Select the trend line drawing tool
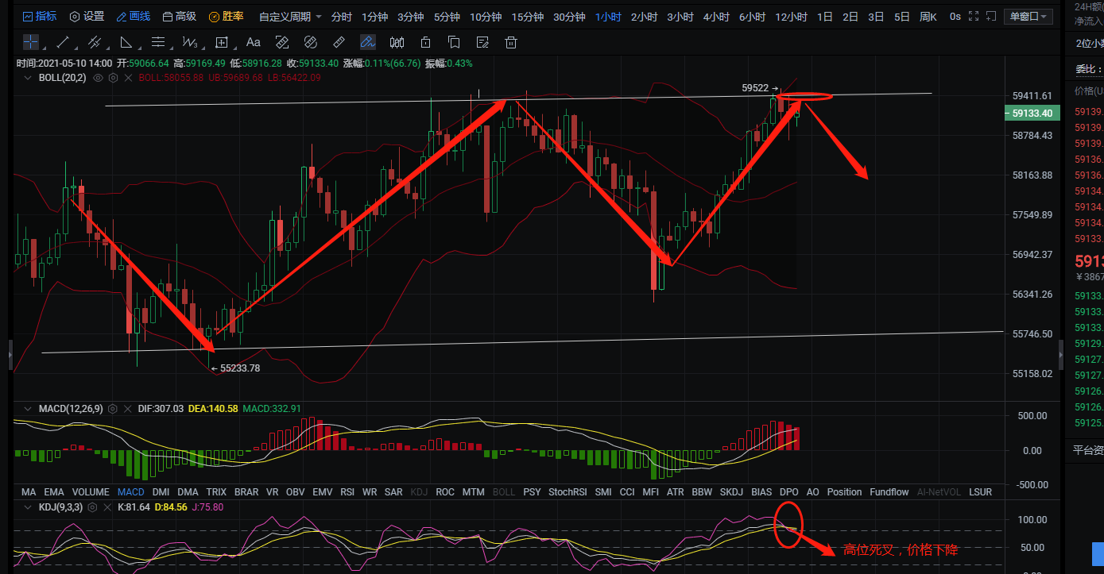1104x574 pixels. [x=62, y=42]
